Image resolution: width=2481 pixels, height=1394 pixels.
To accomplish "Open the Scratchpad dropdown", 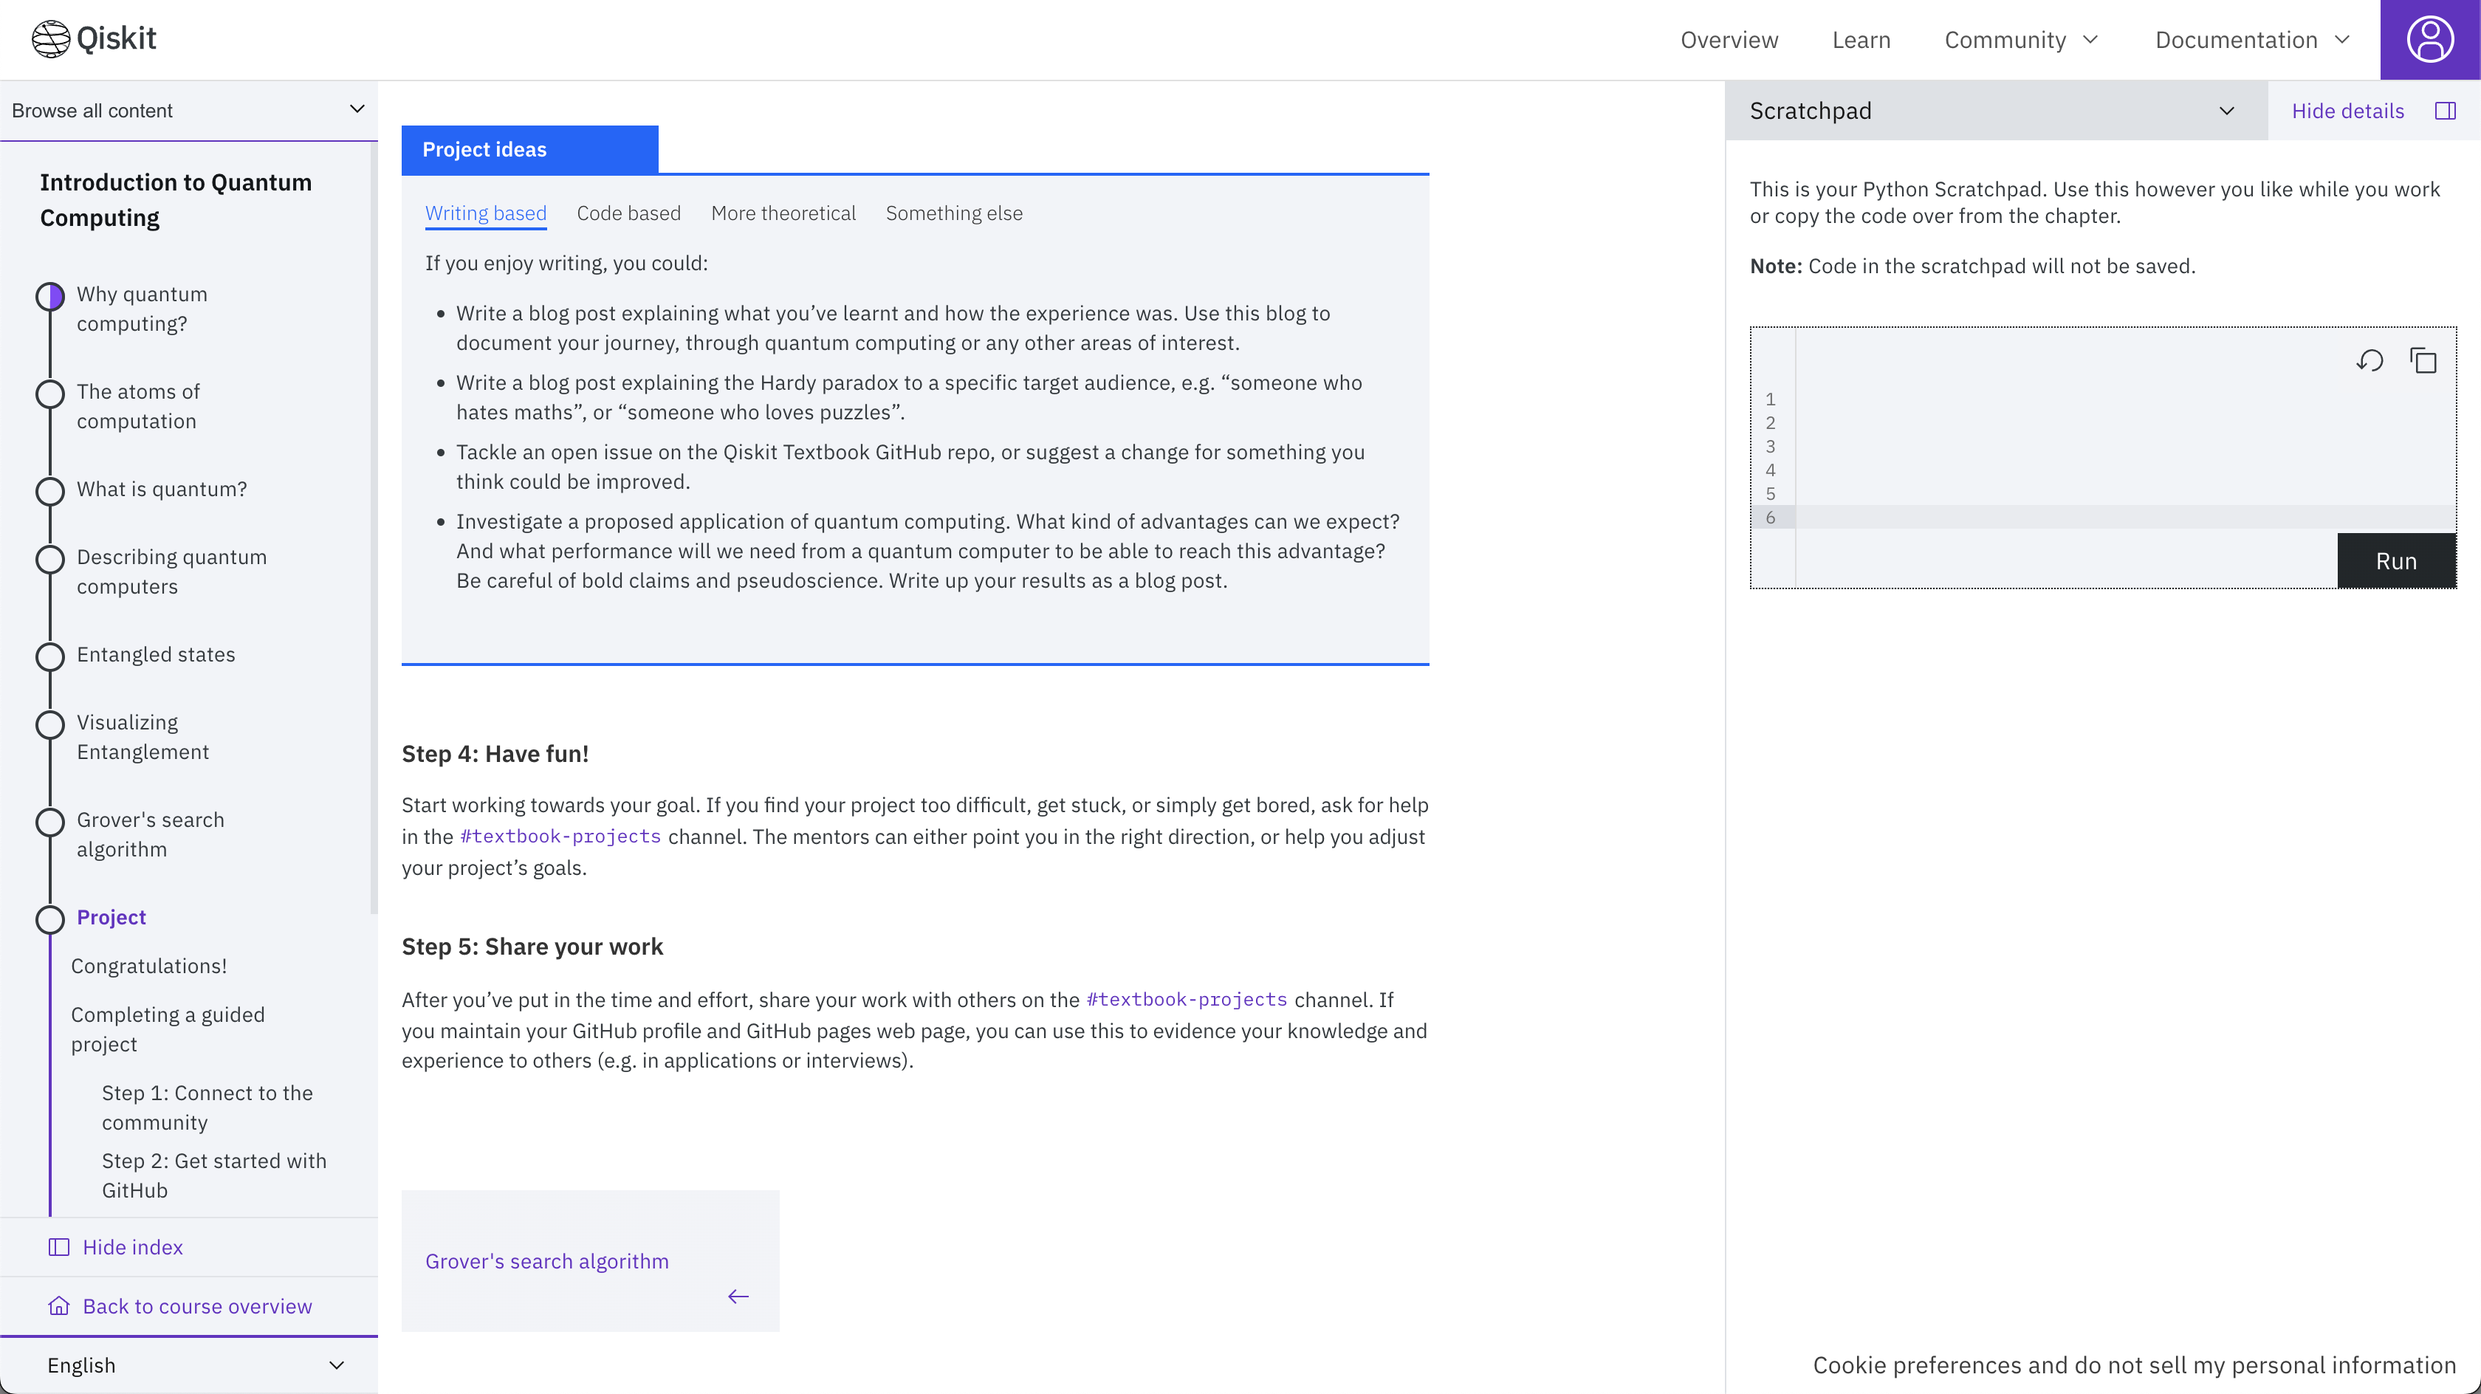I will point(2226,111).
